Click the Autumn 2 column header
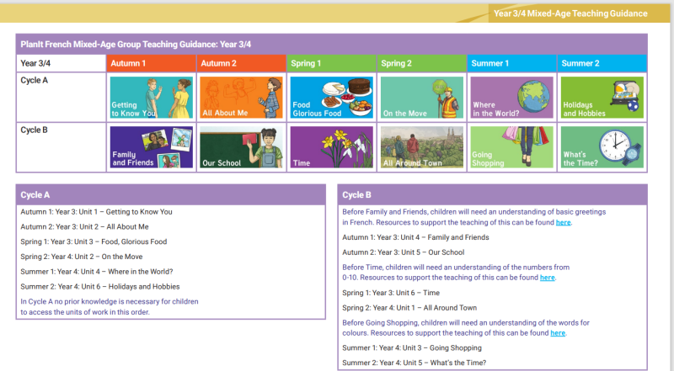This screenshot has width=674, height=371. (x=242, y=63)
